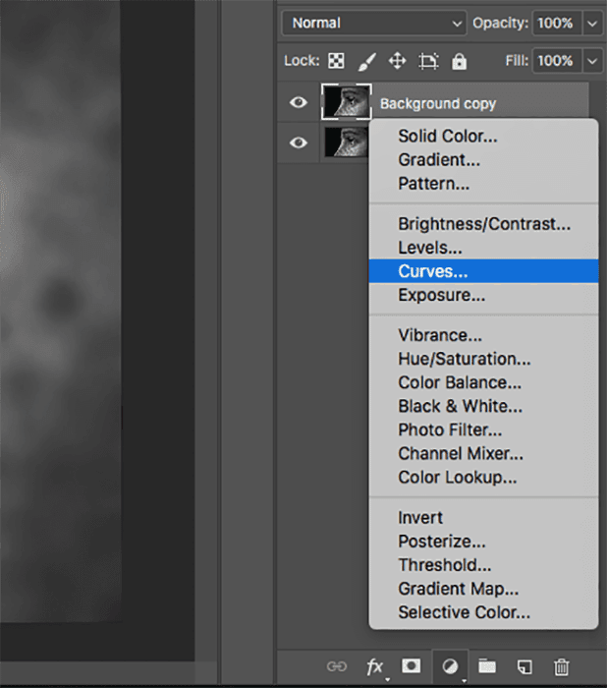Select Channel Mixer... adjustment

(x=484, y=454)
